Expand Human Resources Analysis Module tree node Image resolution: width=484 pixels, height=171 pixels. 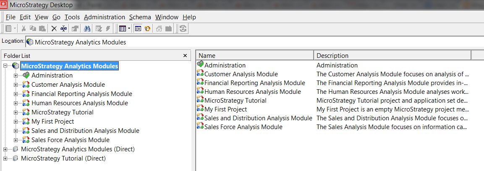pos(16,103)
